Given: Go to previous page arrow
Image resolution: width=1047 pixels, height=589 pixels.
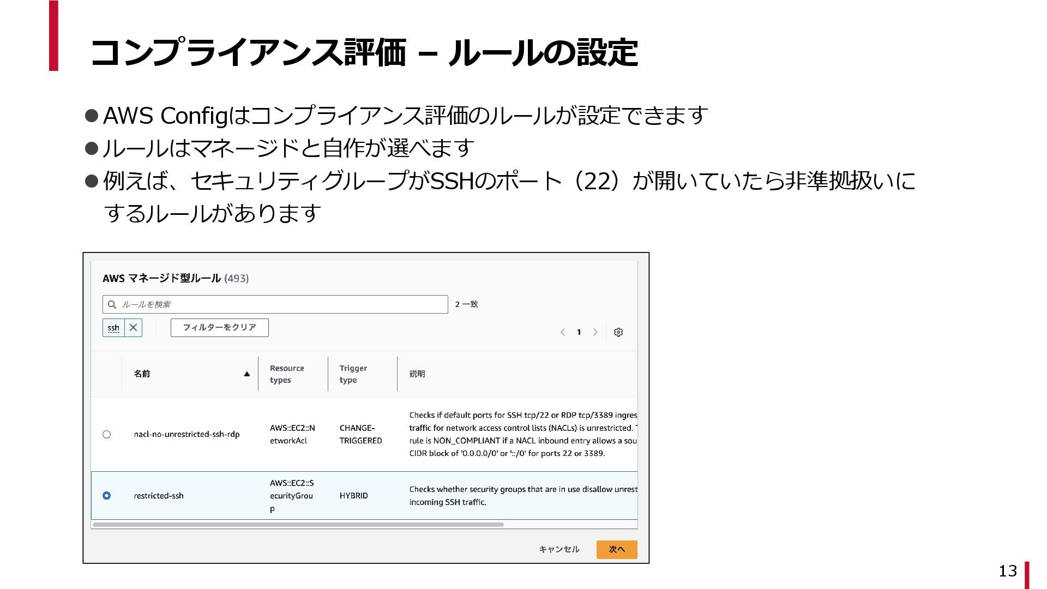Looking at the screenshot, I should pos(562,332).
